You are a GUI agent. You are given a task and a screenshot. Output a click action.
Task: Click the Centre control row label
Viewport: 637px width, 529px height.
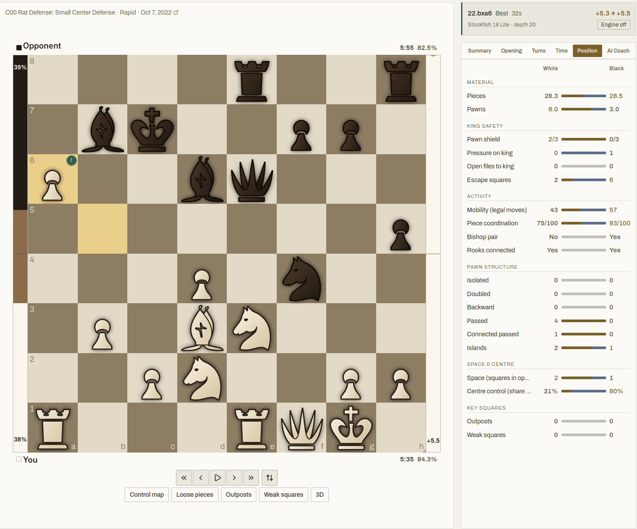499,391
